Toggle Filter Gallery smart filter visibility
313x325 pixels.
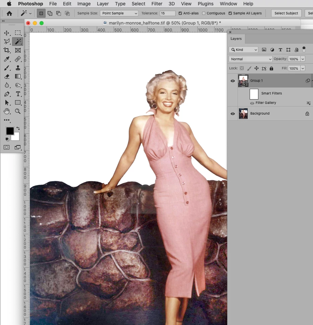tap(252, 103)
